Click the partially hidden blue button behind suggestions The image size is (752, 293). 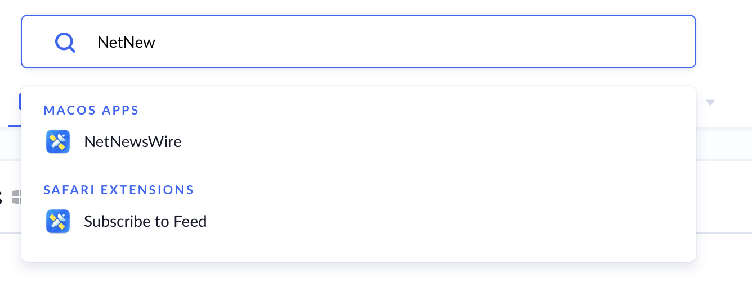click(x=20, y=102)
